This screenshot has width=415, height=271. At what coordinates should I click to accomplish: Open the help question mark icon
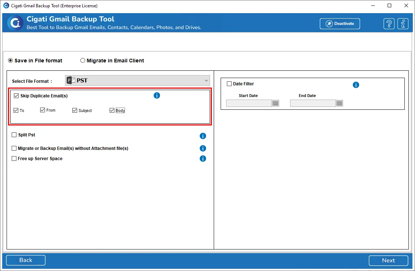389,24
